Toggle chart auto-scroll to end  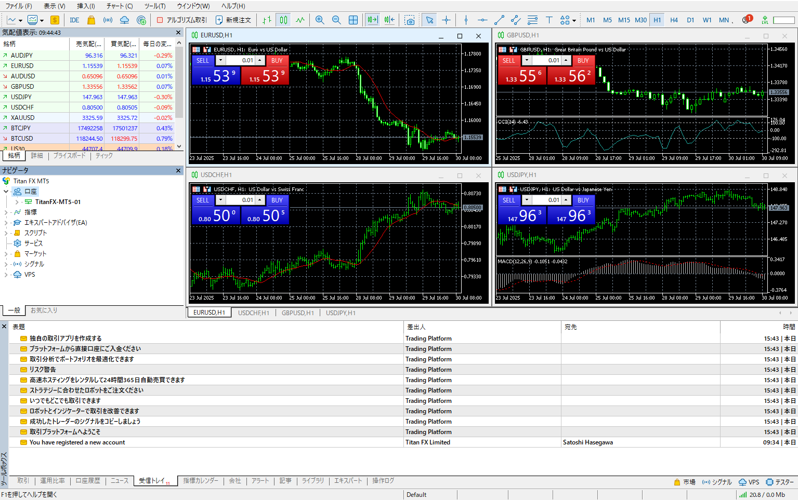(372, 20)
